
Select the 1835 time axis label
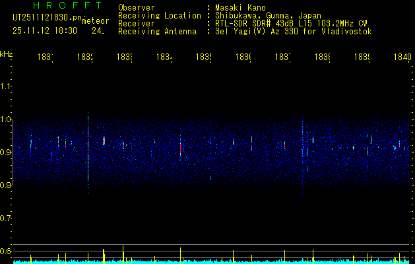coord(204,57)
